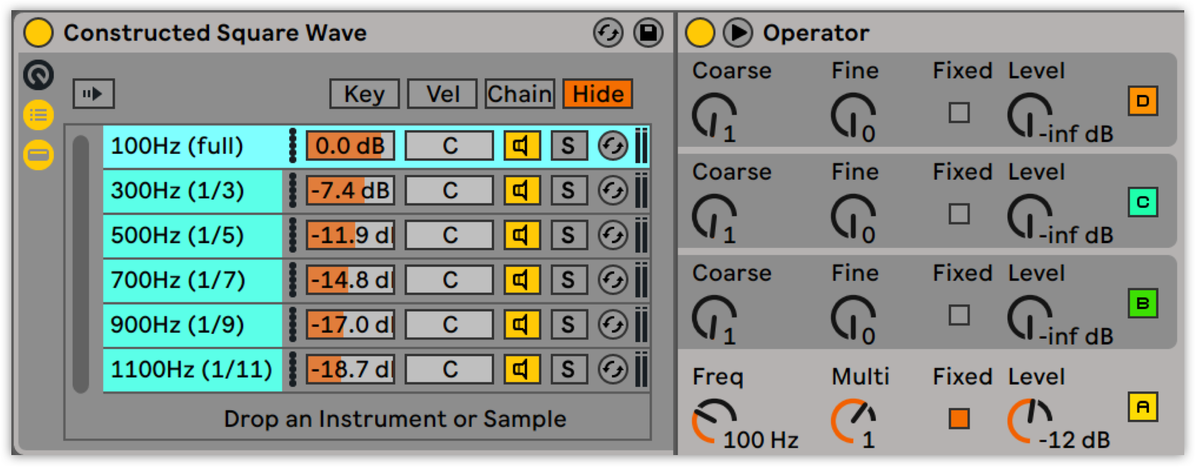Click the Drop an Instrument or Sample area
Screen dimensions: 1195x467
[394, 419]
